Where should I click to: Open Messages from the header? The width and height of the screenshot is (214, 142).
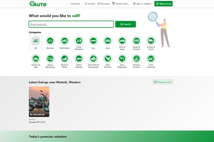[104, 4]
